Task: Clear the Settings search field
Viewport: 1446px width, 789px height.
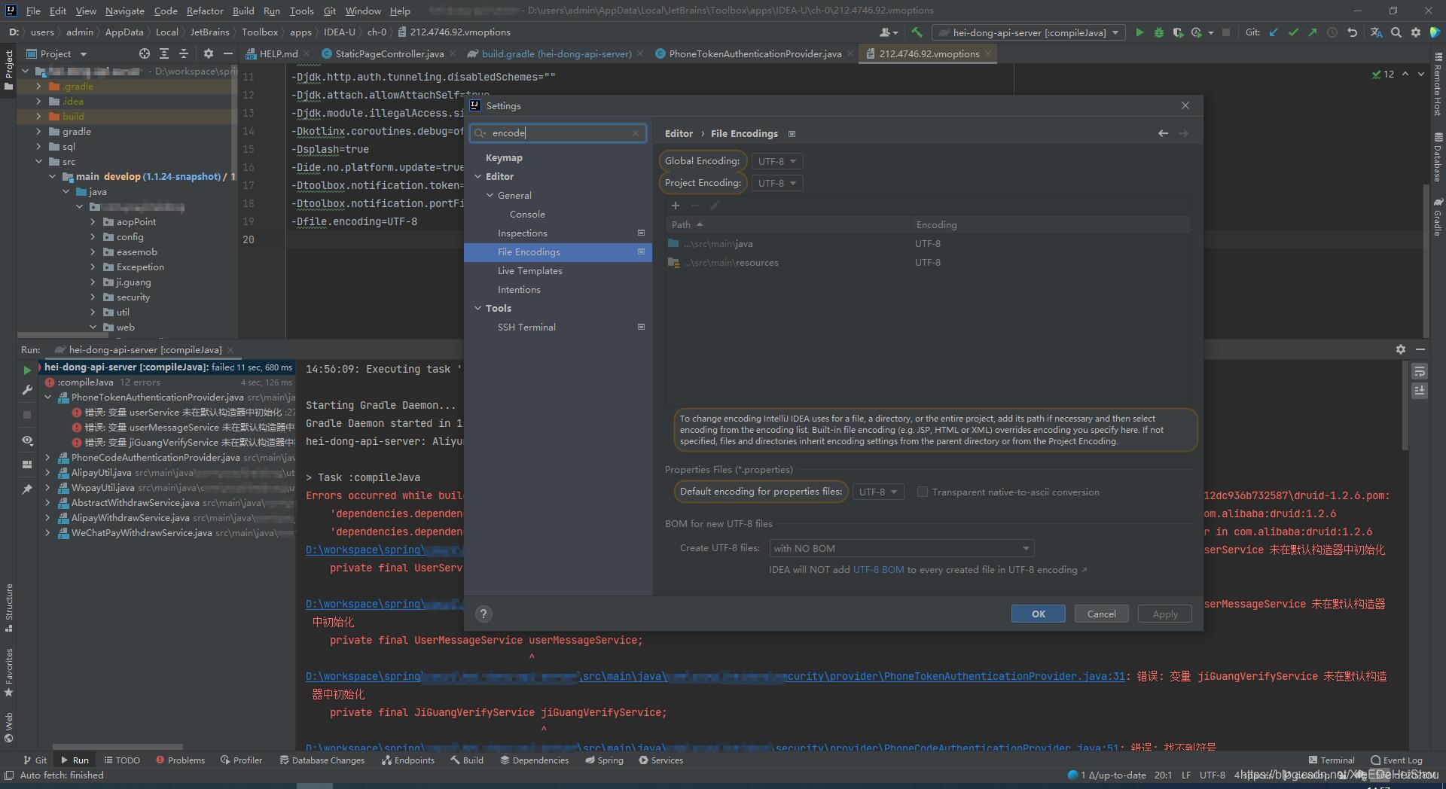Action: (x=636, y=133)
